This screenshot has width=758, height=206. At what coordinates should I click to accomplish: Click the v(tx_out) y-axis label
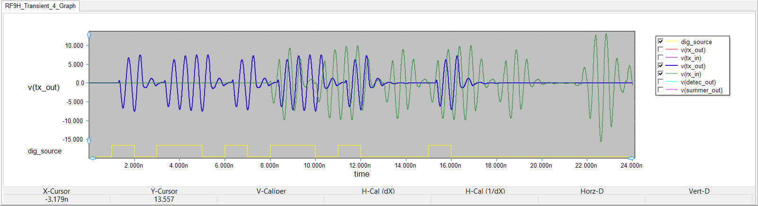click(44, 87)
